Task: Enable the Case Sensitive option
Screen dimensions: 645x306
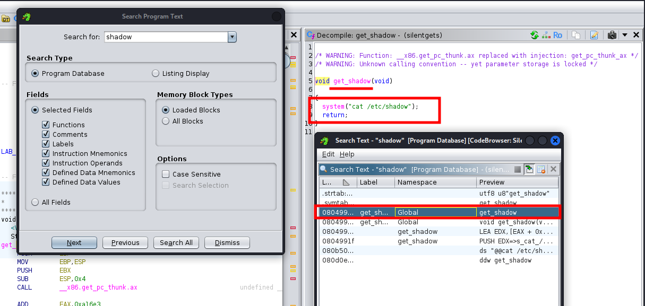Action: tap(166, 174)
